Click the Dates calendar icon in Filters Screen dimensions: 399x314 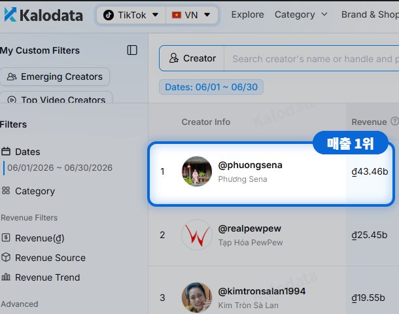[6, 151]
